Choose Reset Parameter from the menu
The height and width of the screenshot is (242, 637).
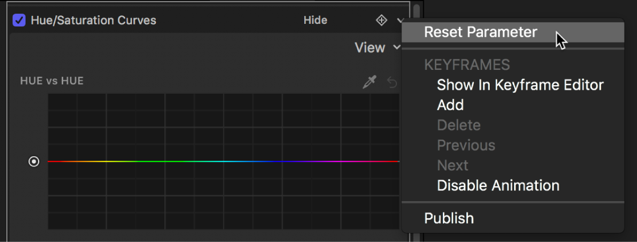click(x=480, y=32)
